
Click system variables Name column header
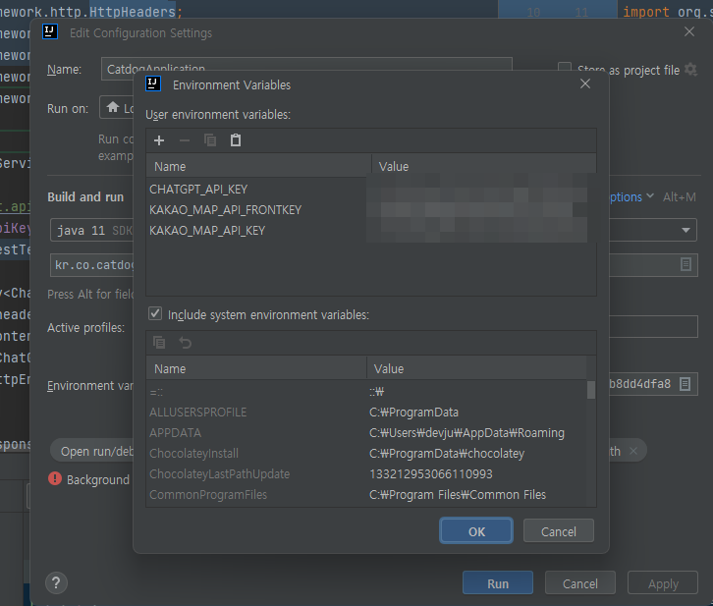click(x=256, y=368)
